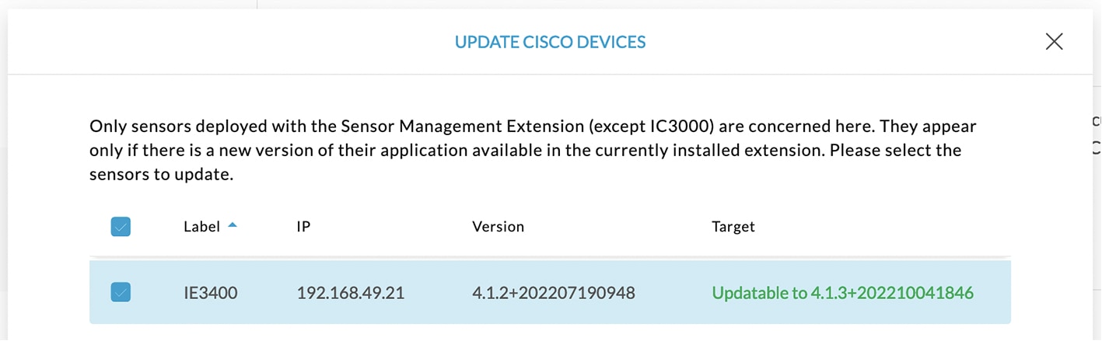Click current version 4.1.2+202207190948
Image resolution: width=1102 pixels, height=341 pixels.
[x=554, y=293]
